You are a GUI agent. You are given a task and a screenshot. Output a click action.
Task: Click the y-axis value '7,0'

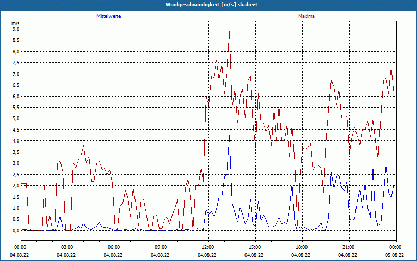(16, 74)
